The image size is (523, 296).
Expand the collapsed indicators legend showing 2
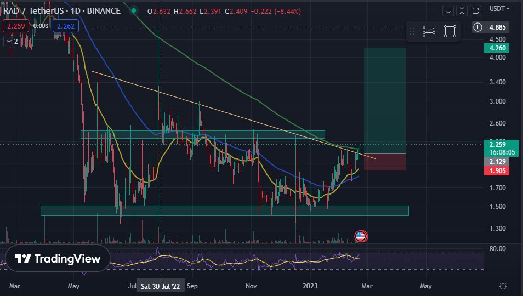point(13,42)
